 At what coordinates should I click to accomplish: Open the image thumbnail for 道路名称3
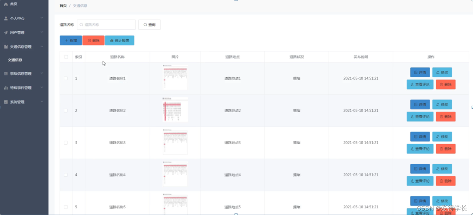175,142
